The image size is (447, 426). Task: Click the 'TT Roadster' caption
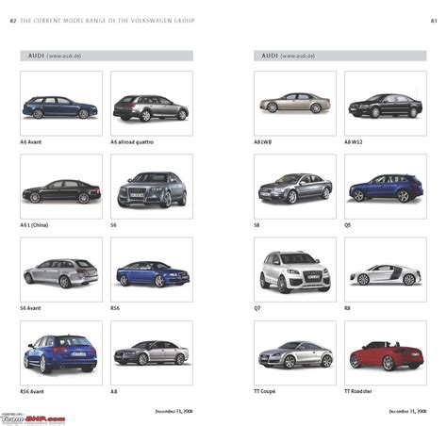[358, 391]
